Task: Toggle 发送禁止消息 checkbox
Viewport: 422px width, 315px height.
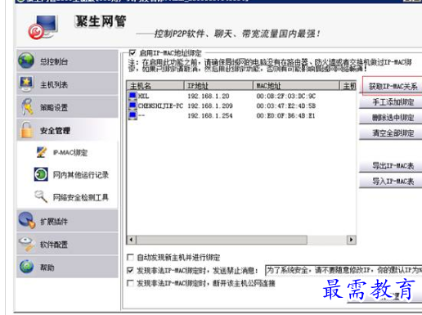Action: (x=130, y=270)
